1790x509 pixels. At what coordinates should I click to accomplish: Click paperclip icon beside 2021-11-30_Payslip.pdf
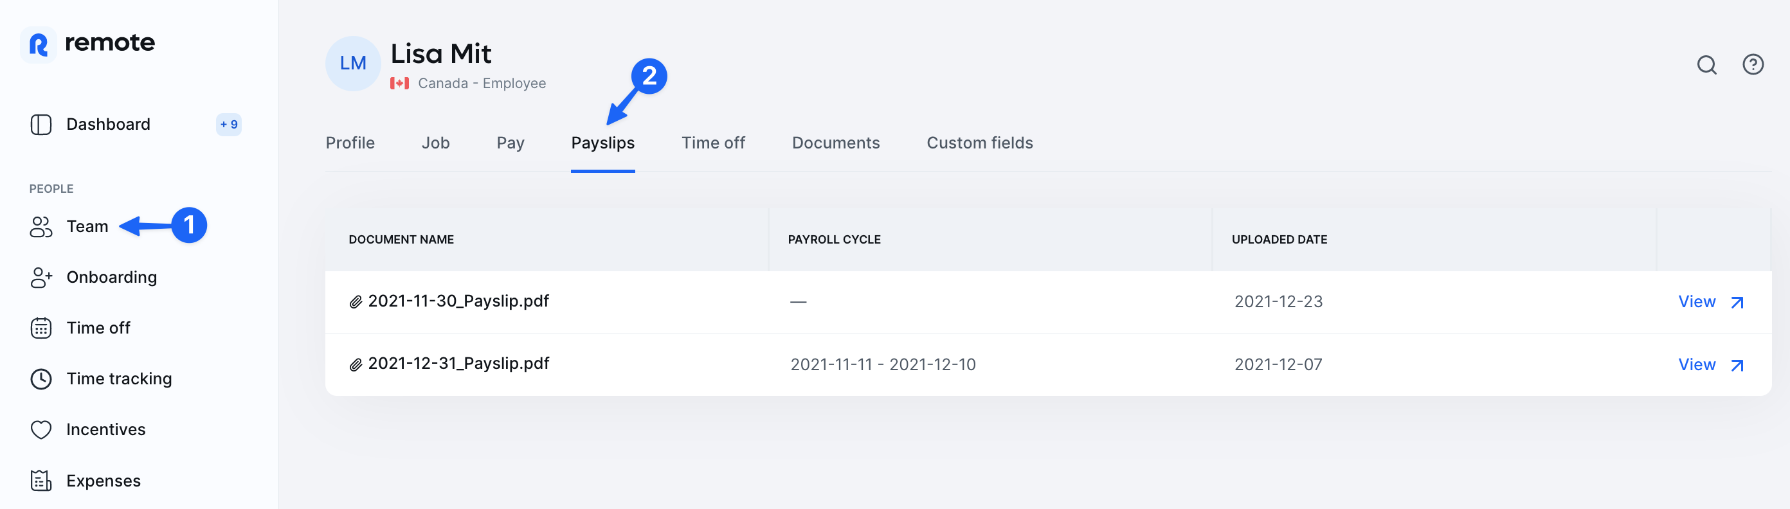coord(356,302)
